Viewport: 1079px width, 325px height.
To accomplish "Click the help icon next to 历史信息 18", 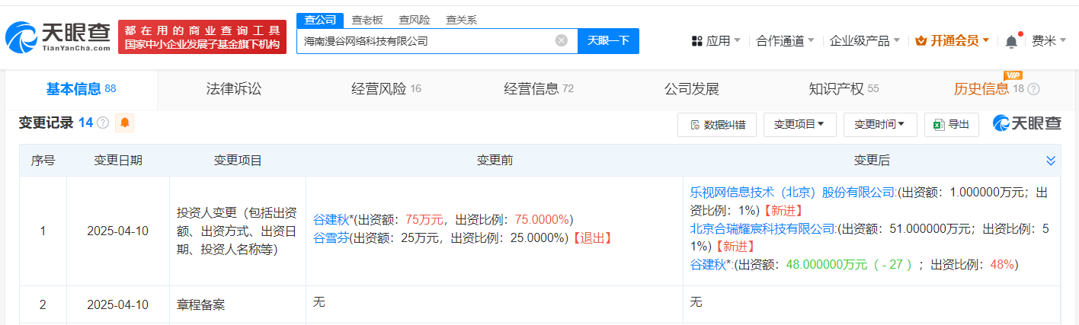I will pos(1033,89).
